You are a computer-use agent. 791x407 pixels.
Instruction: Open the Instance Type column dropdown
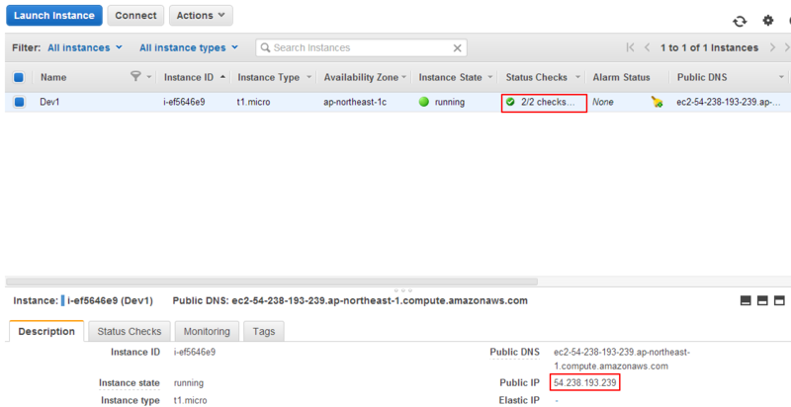[x=309, y=78]
